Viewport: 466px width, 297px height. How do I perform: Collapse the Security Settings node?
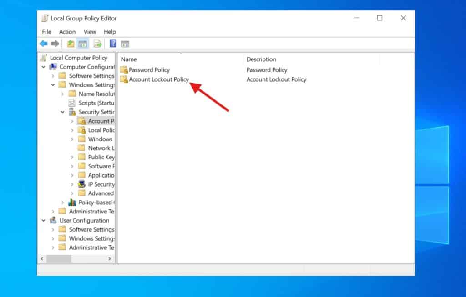[62, 112]
